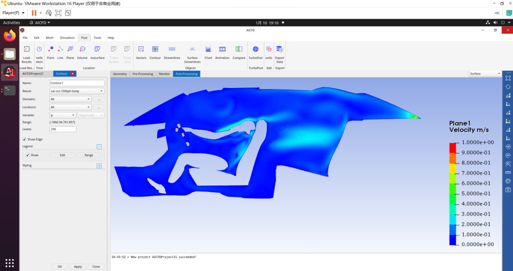Toggle the Show Edge checkbox
Viewport: 513px width, 271px height.
tap(25, 139)
